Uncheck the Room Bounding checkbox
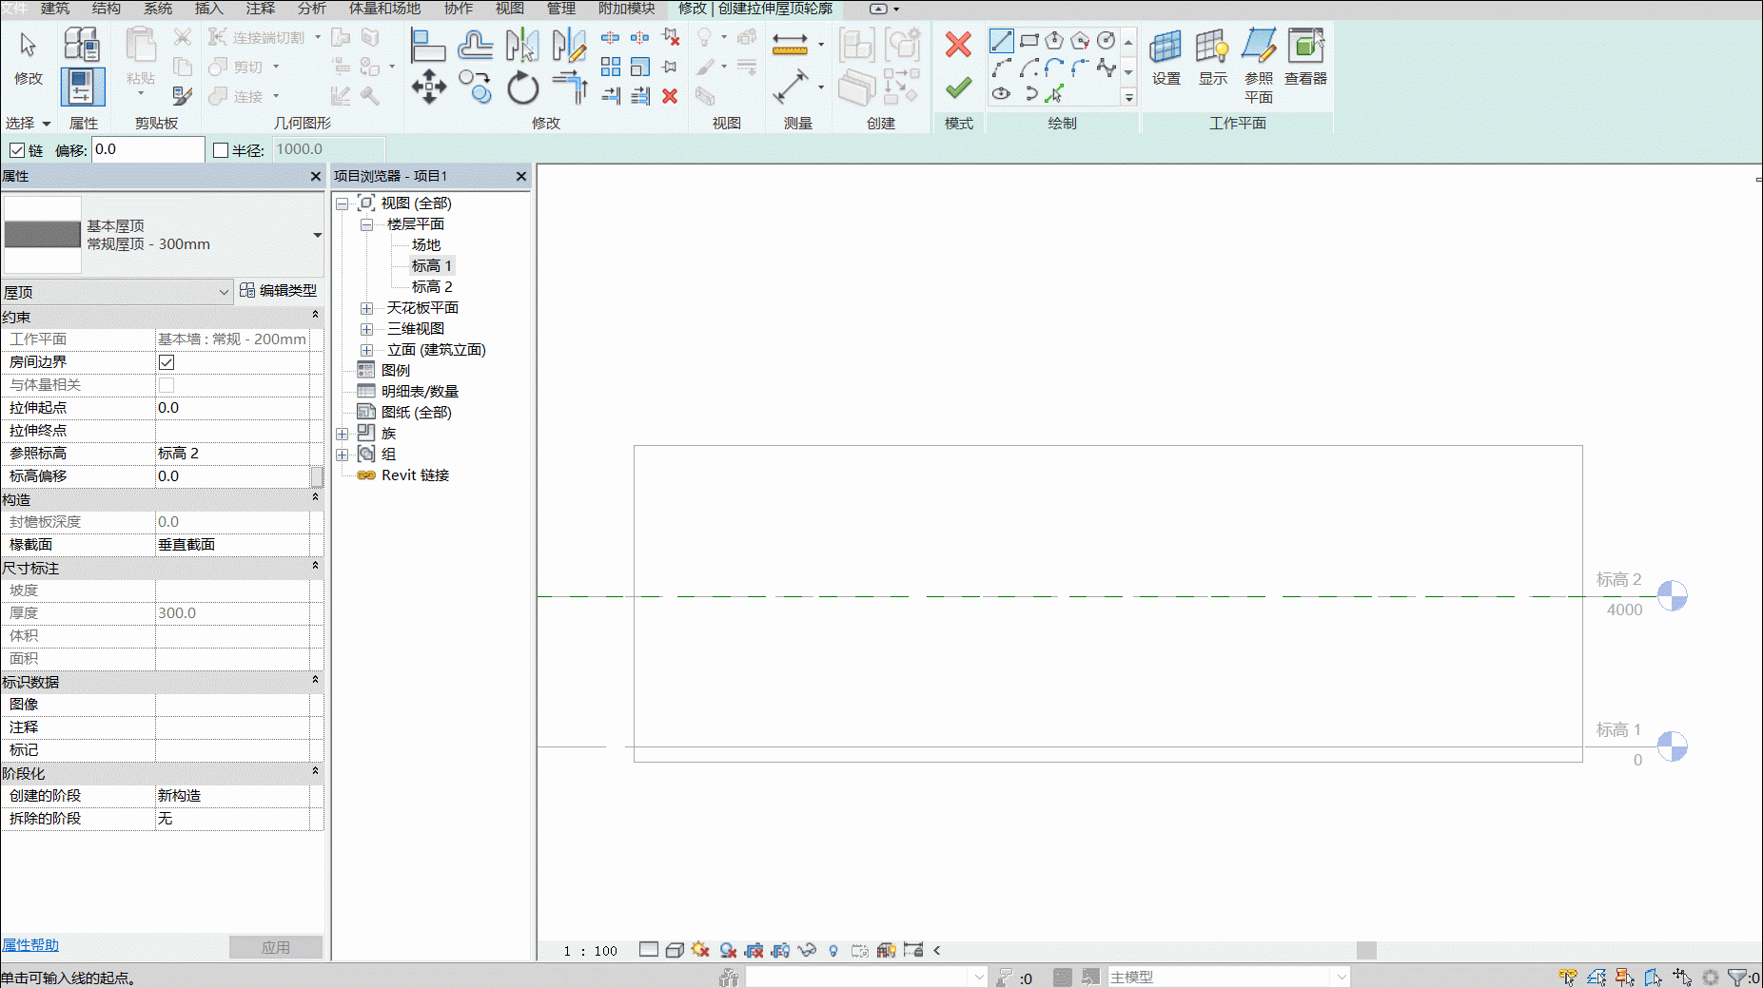 167,362
